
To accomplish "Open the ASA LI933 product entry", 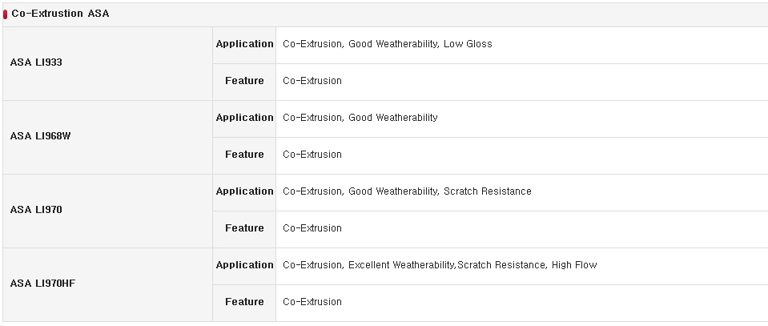I will coord(36,62).
